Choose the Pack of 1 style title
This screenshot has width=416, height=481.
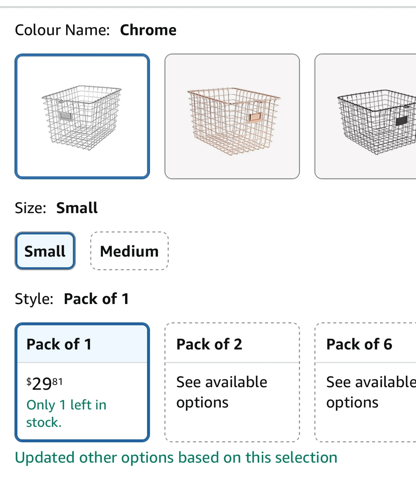point(59,344)
